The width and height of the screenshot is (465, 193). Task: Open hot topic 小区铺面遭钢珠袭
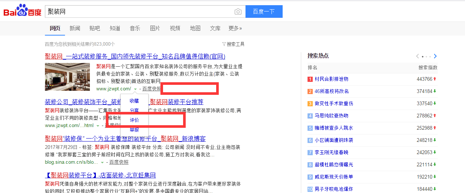point(334,140)
